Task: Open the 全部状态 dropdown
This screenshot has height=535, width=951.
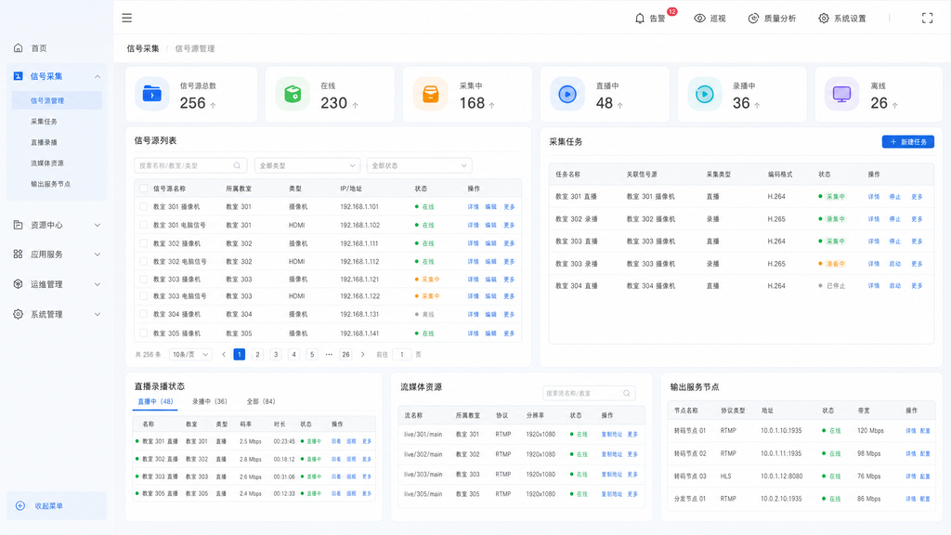Action: [x=419, y=165]
